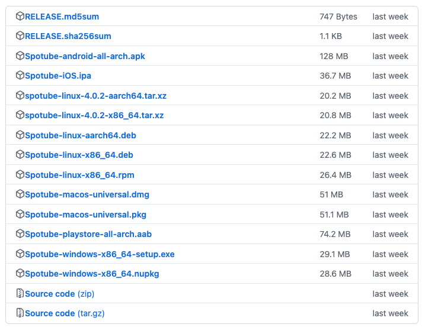Click package icon beside Spotube-playstore-all-arch.aab

point(20,234)
